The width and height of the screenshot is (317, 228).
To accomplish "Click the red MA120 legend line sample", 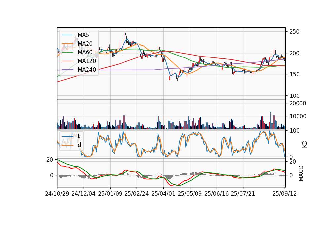I will click(x=67, y=61).
